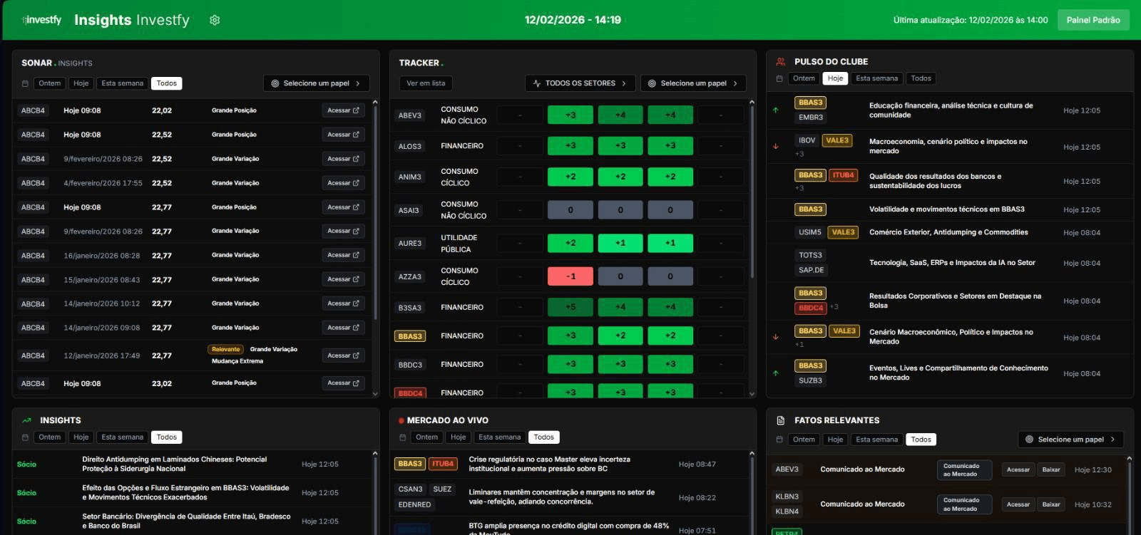Click the ITUB4 tag in Crise regulatória news
This screenshot has height=535, width=1141.
pyautogui.click(x=443, y=464)
